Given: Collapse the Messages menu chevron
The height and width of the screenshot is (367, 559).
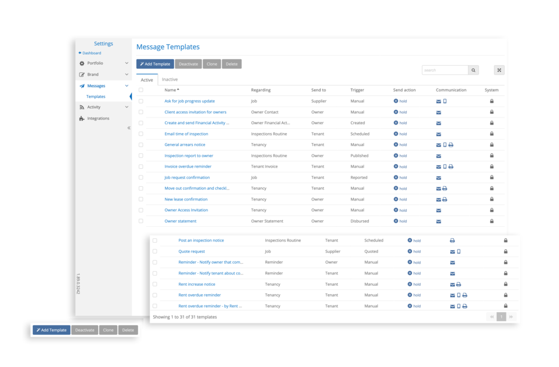Looking at the screenshot, I should coord(127,86).
